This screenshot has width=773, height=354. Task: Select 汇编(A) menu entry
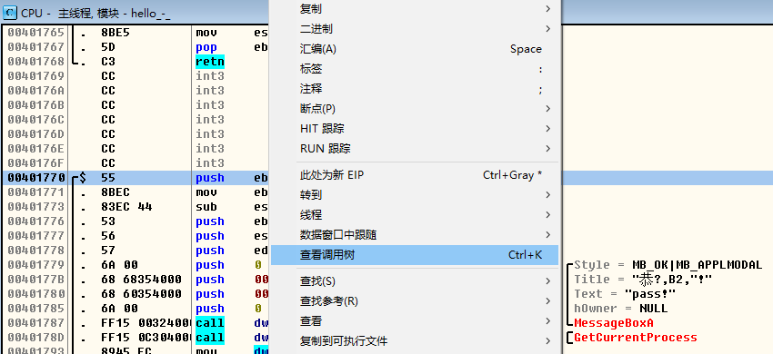pos(415,49)
